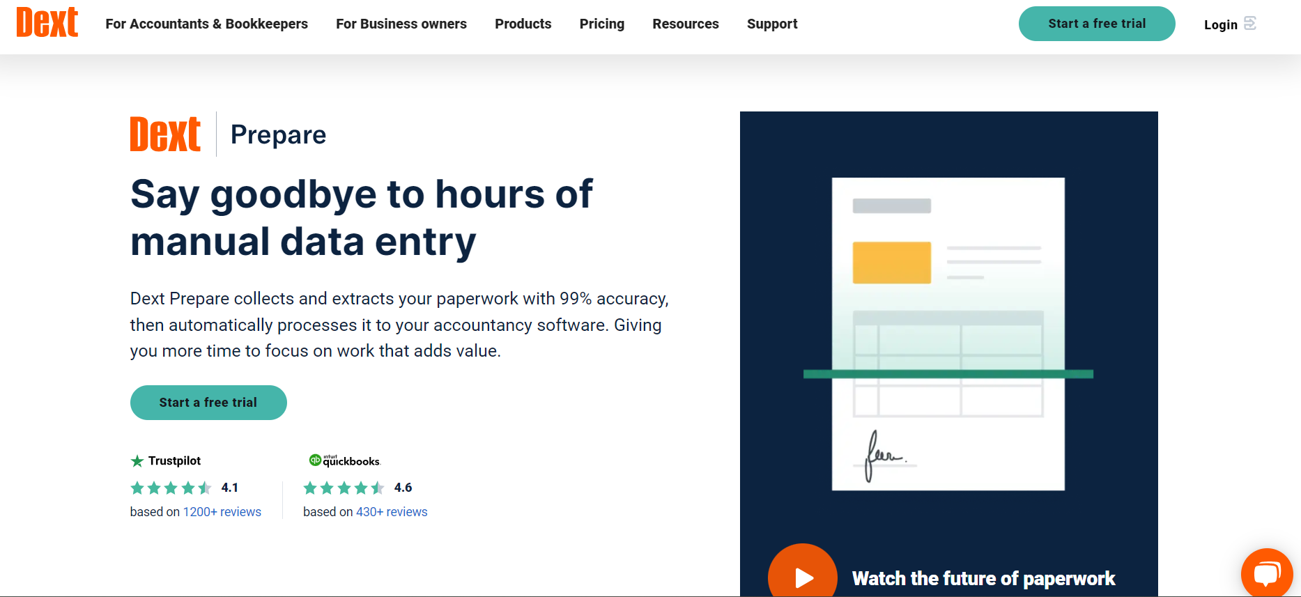Open the 1200+ reviews Trustpilot link

222,512
